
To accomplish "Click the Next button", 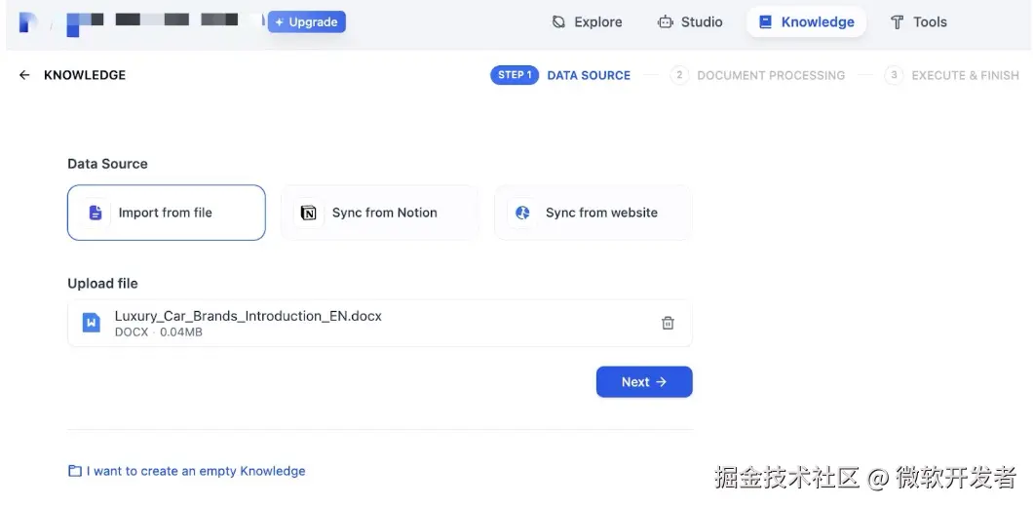I will tap(644, 382).
